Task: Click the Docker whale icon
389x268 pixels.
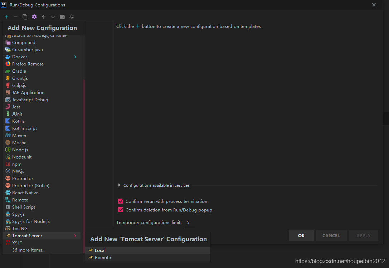Action: (8, 57)
